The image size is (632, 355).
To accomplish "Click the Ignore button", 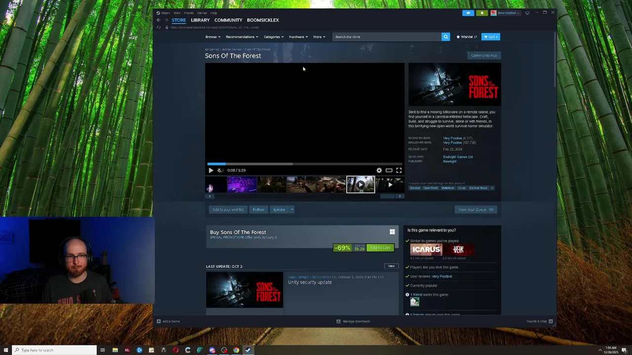I will [x=279, y=210].
